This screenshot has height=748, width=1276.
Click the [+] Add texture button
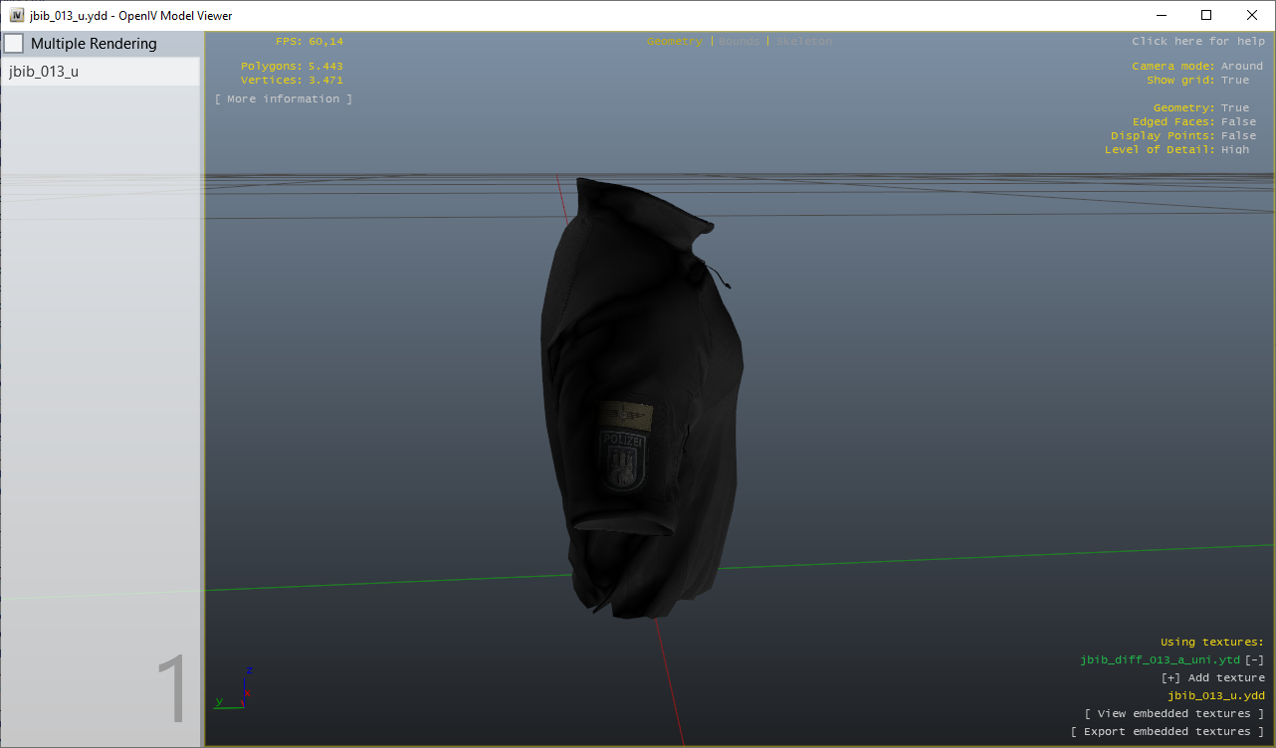1212,678
